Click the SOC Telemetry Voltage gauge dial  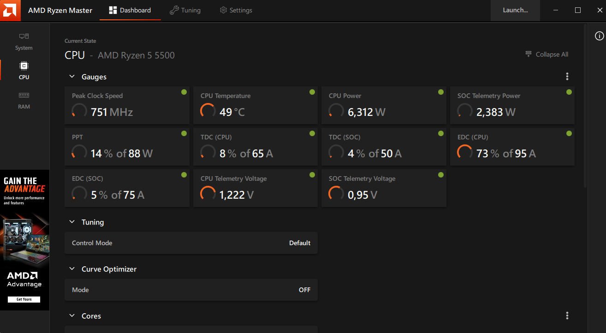(x=336, y=194)
